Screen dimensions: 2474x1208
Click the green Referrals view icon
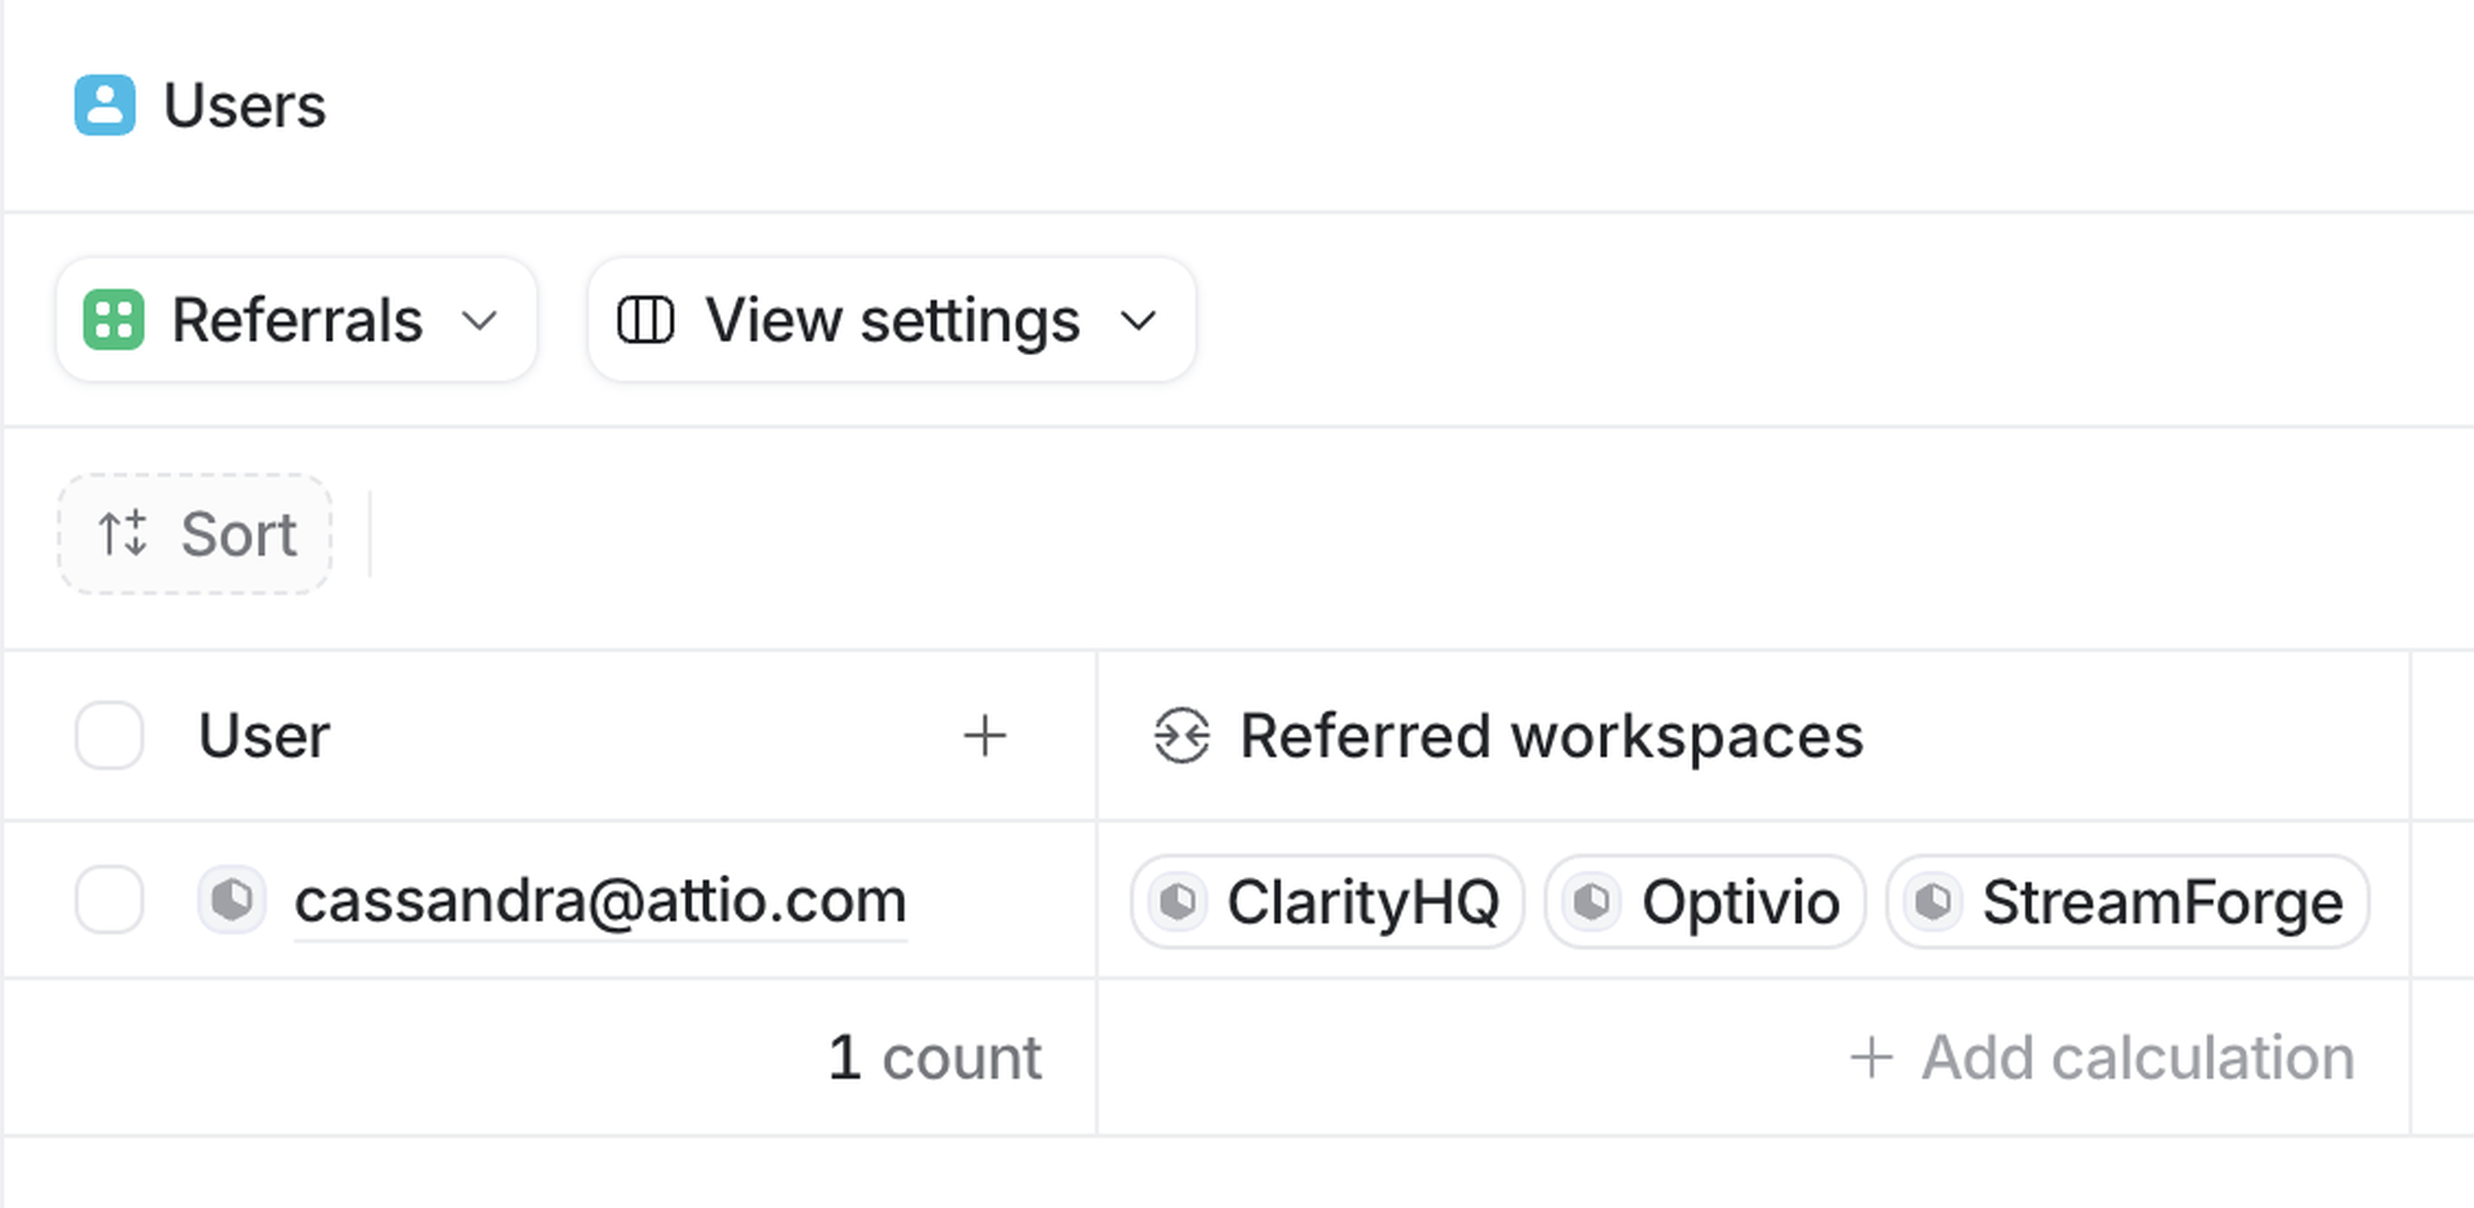click(x=113, y=320)
